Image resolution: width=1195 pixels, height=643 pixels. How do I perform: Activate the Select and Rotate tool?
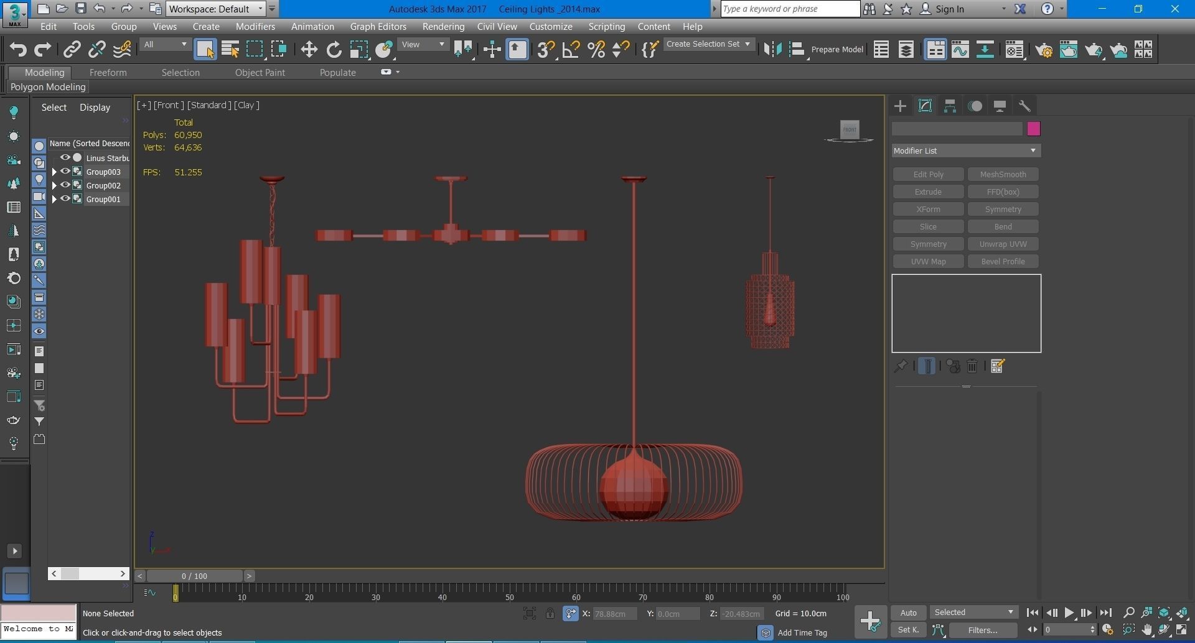coord(334,50)
